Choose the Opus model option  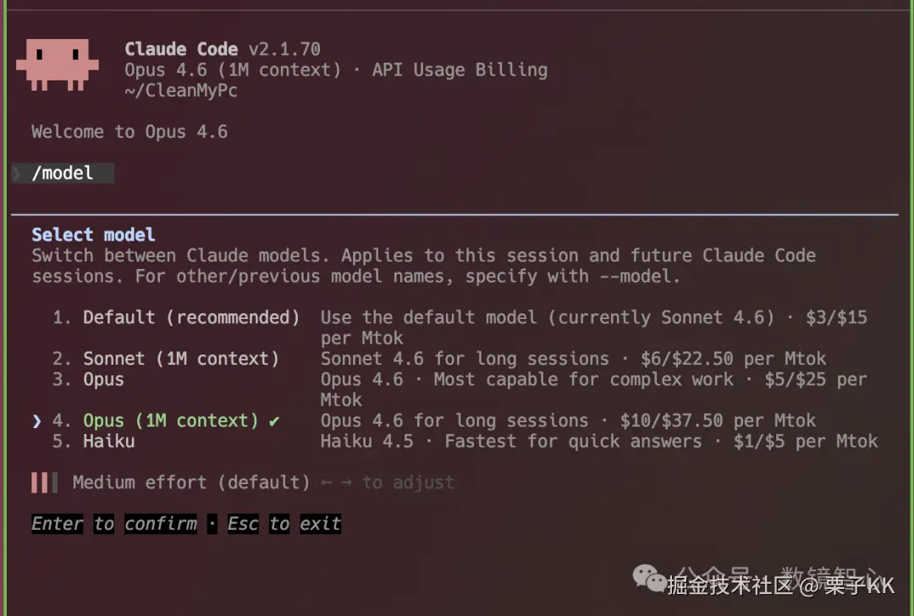click(x=103, y=379)
